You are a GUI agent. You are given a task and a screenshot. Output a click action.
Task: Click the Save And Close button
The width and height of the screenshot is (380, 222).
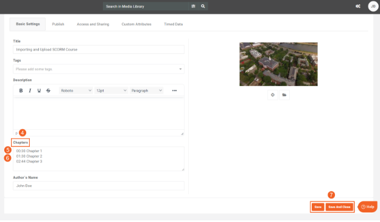click(x=339, y=207)
